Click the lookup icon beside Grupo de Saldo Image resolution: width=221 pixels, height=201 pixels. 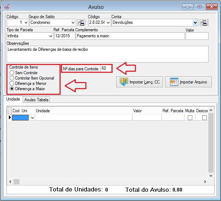[81, 23]
